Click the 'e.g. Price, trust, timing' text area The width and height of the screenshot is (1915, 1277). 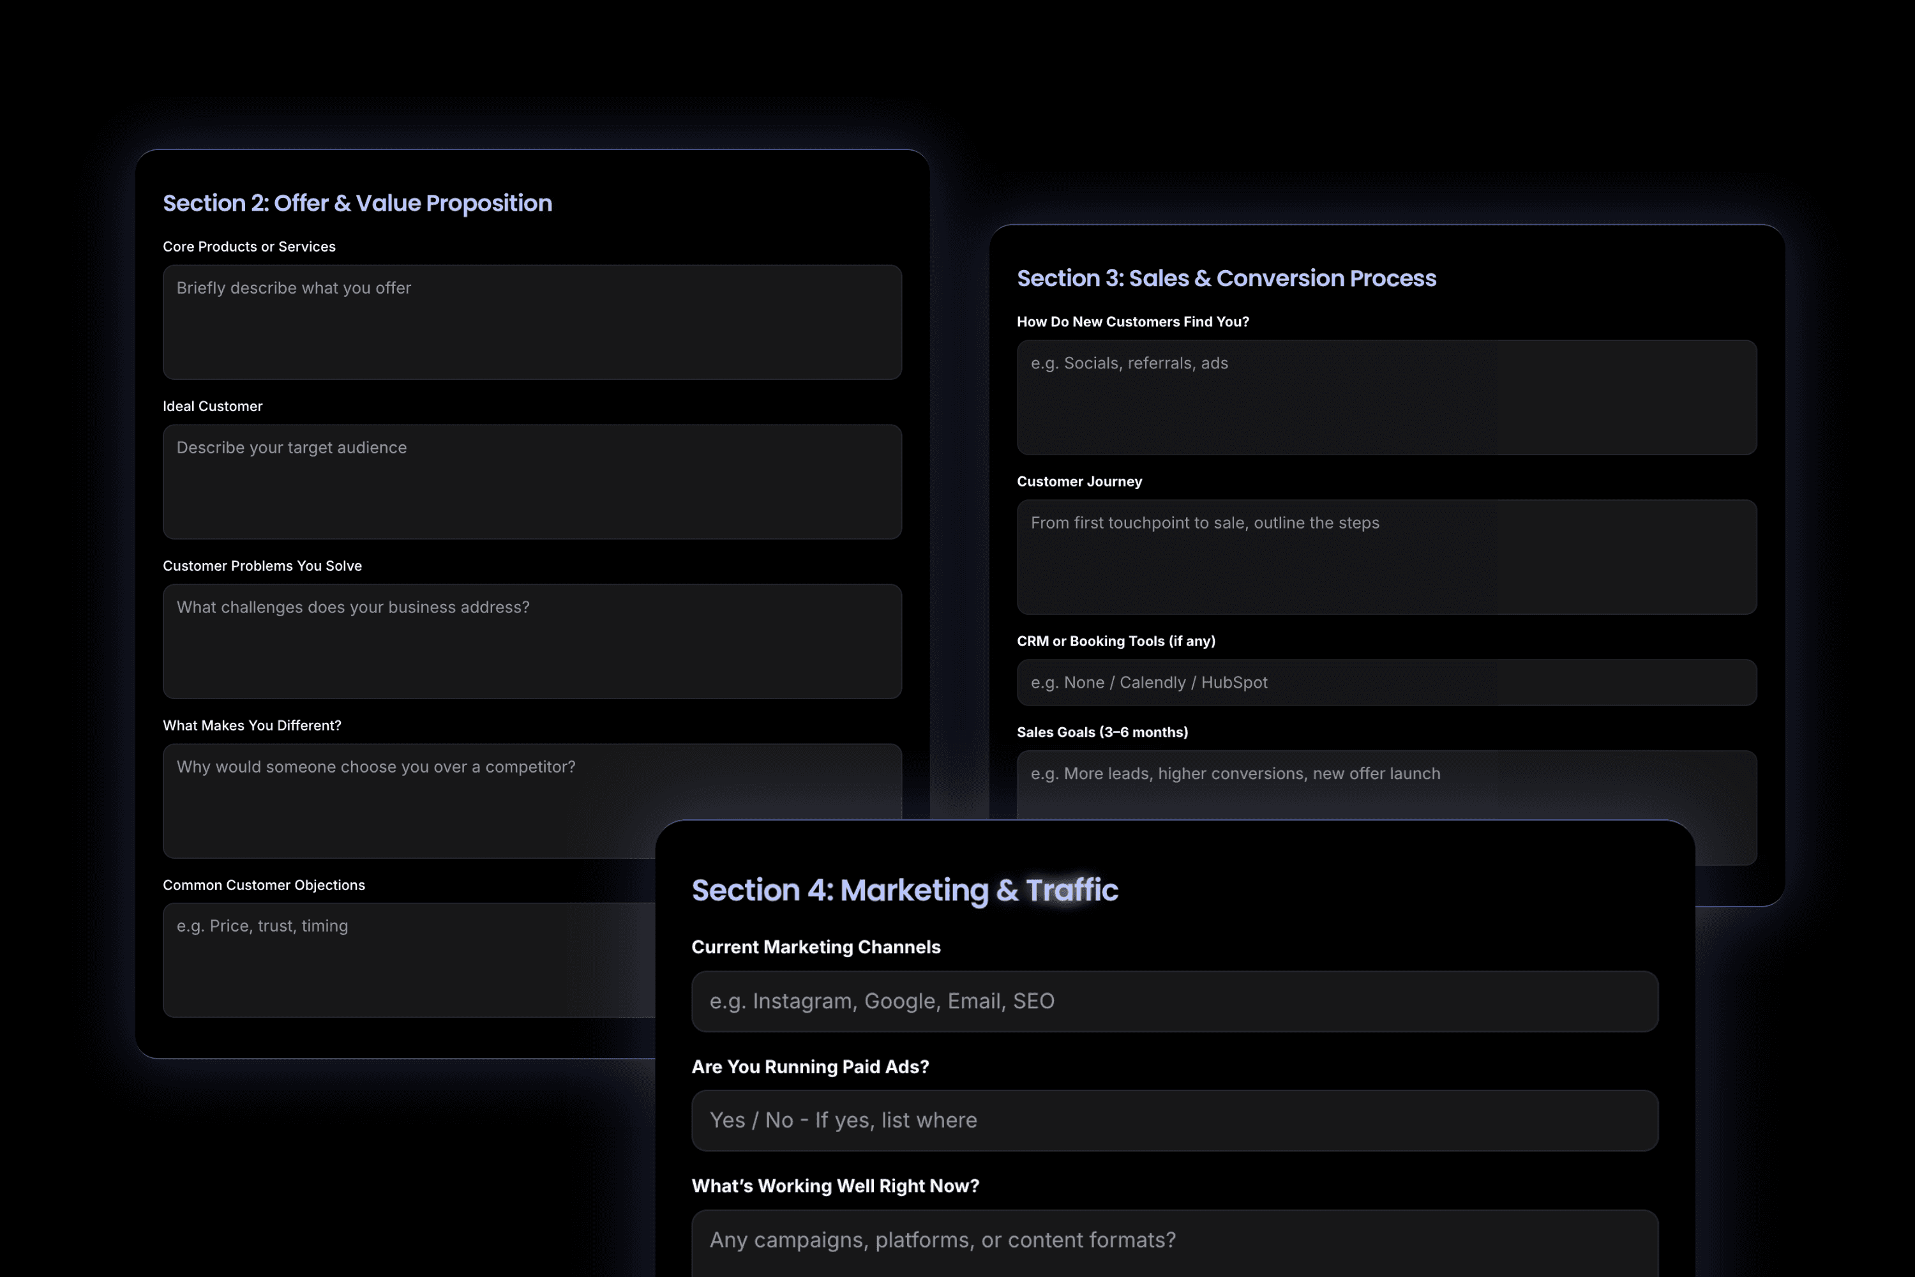click(407, 960)
